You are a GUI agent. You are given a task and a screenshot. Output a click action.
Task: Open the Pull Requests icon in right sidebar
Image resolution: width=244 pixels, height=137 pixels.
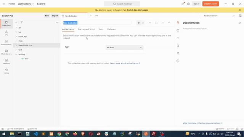[x=178, y=46]
